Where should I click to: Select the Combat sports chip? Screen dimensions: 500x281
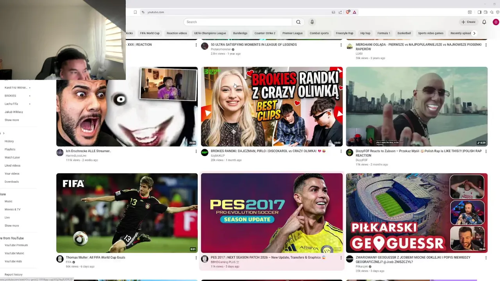[x=319, y=33]
